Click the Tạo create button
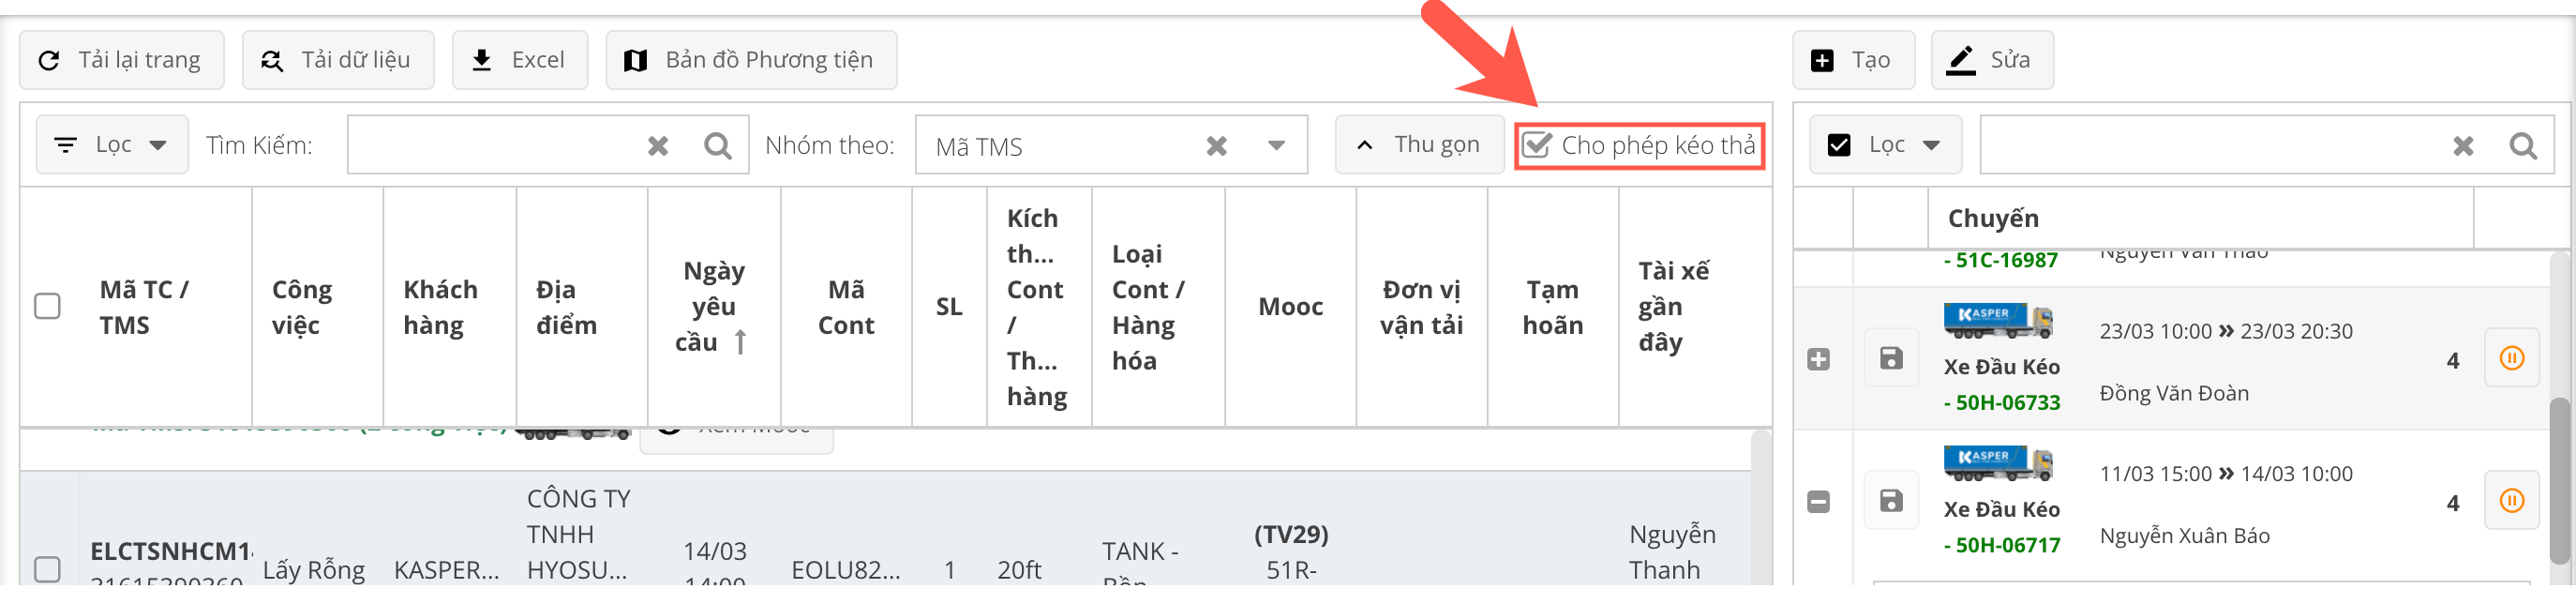Image resolution: width=2576 pixels, height=604 pixels. (1852, 60)
